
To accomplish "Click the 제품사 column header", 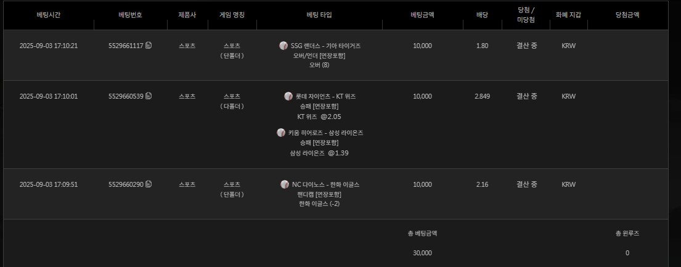I will (x=187, y=15).
